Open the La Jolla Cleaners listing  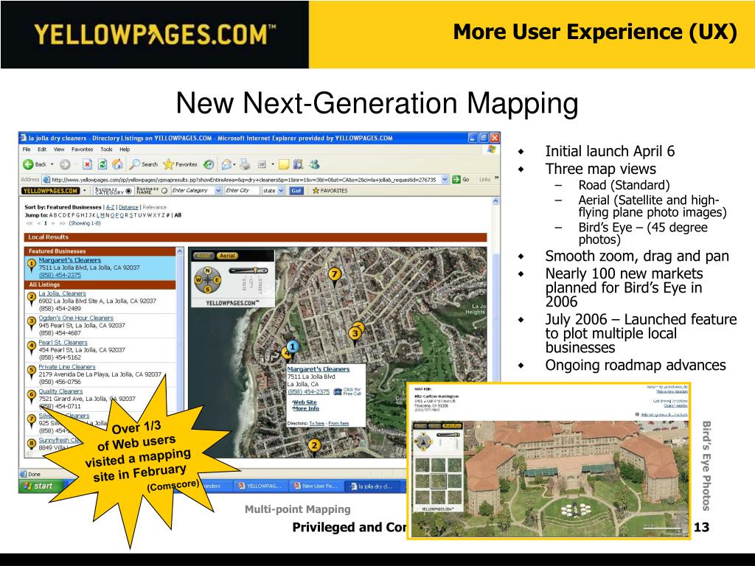pyautogui.click(x=62, y=293)
